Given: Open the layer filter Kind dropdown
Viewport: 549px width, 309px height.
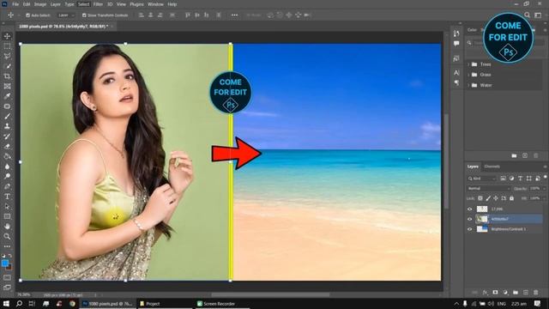Looking at the screenshot, I should pos(482,179).
